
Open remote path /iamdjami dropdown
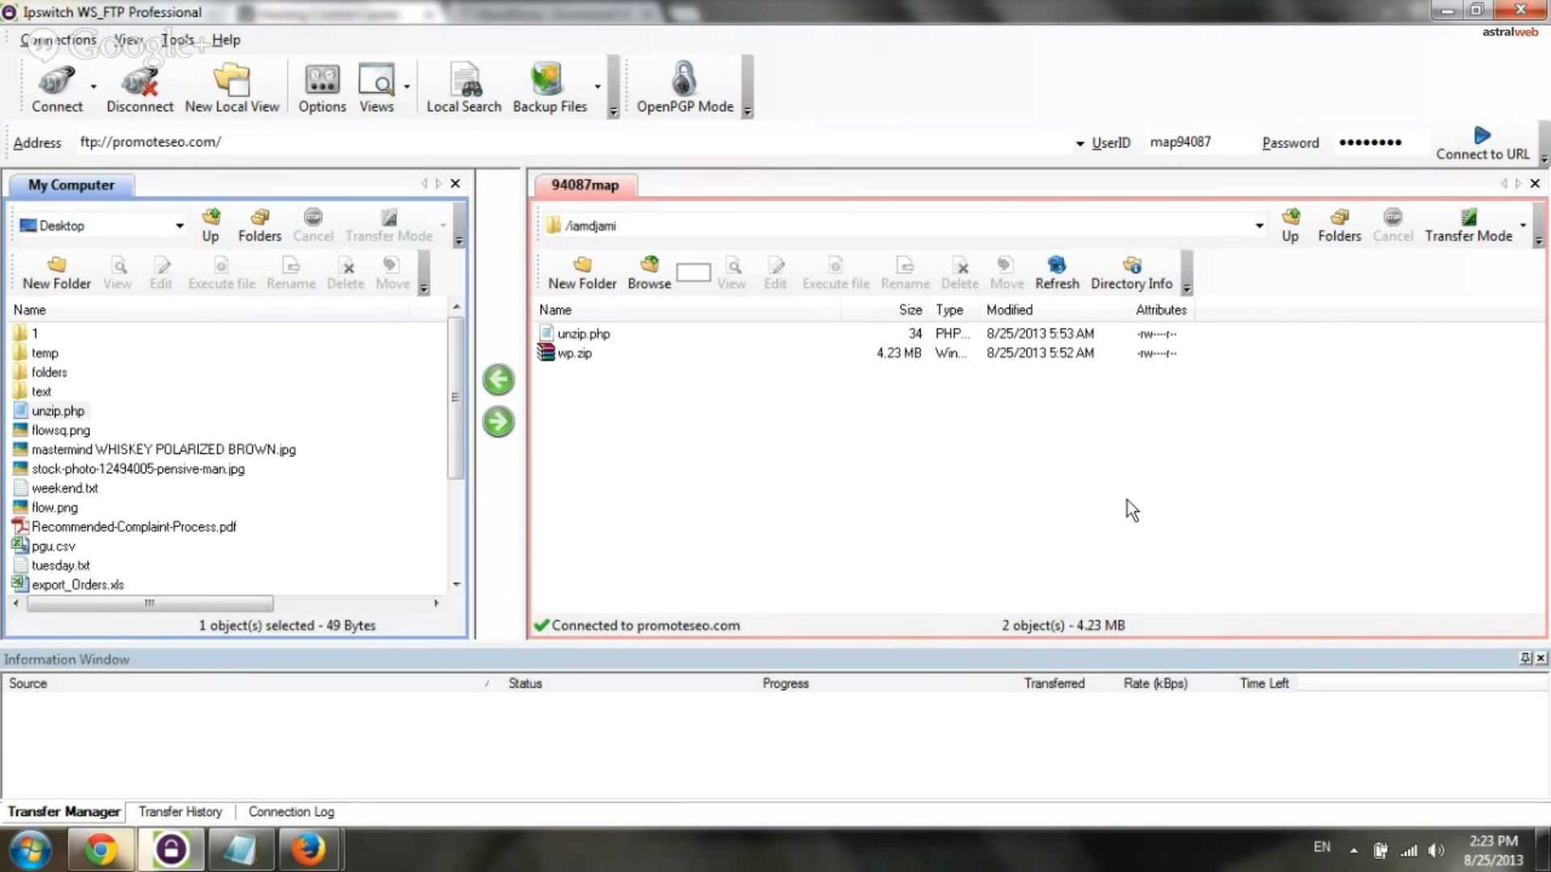(1259, 226)
